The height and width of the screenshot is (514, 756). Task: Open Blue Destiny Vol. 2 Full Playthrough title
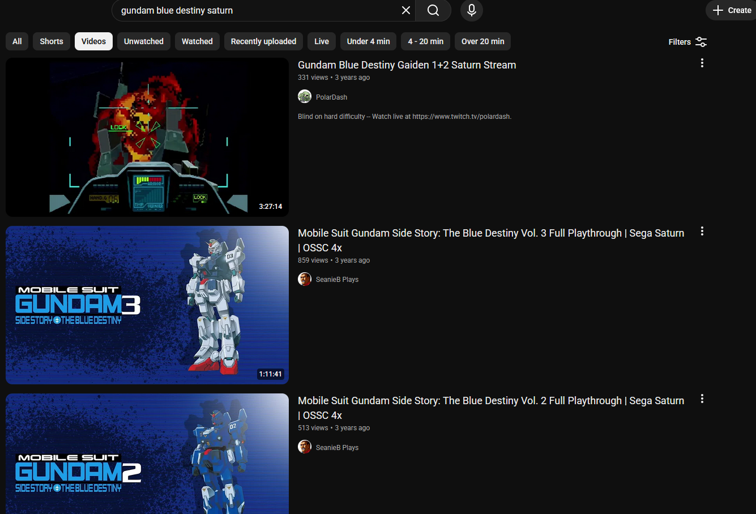click(x=491, y=408)
